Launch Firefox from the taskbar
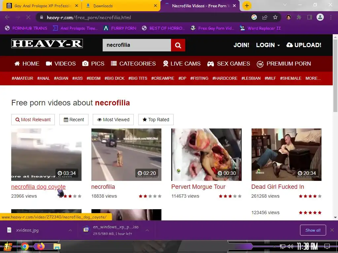The width and height of the screenshot is (338, 253). point(41,246)
